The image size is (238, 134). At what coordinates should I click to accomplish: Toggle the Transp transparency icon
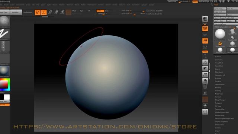205,93
